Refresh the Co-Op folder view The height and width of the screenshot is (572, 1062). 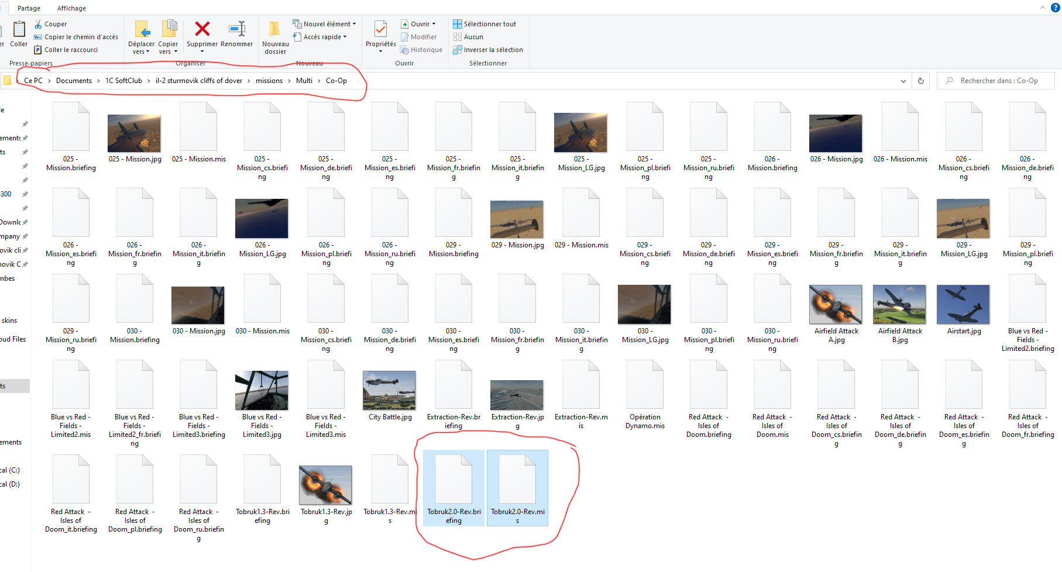point(921,81)
